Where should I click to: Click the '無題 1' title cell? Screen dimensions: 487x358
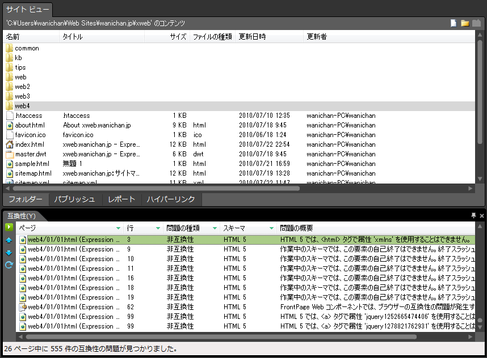pyautogui.click(x=72, y=164)
